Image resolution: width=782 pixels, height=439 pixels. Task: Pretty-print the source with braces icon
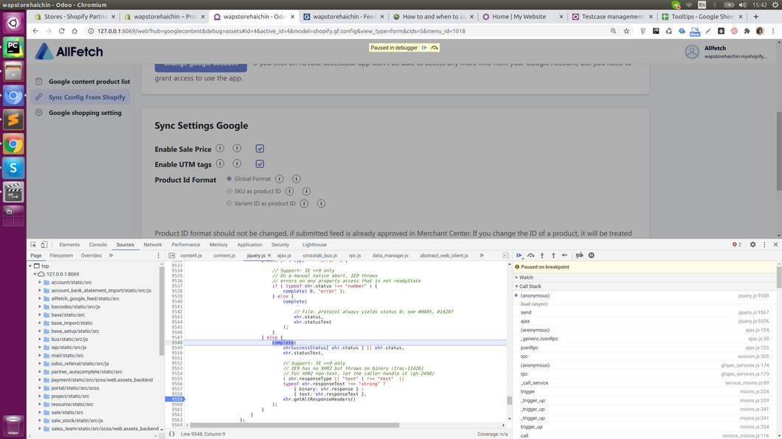click(172, 434)
